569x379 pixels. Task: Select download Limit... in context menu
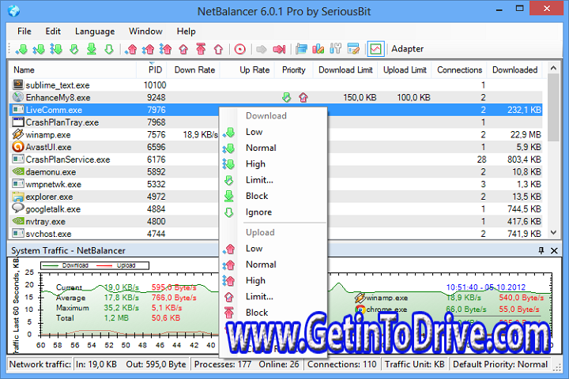coord(273,180)
